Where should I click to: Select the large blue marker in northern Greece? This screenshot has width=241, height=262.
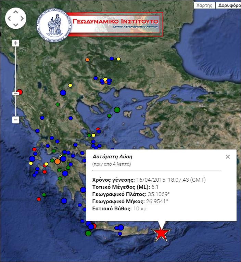63,93
